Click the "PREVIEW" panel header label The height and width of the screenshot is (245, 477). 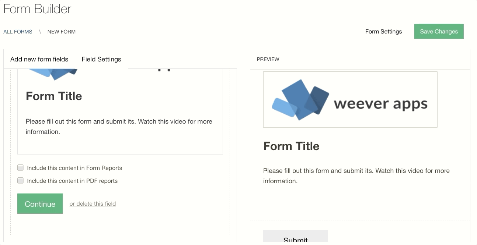[268, 59]
